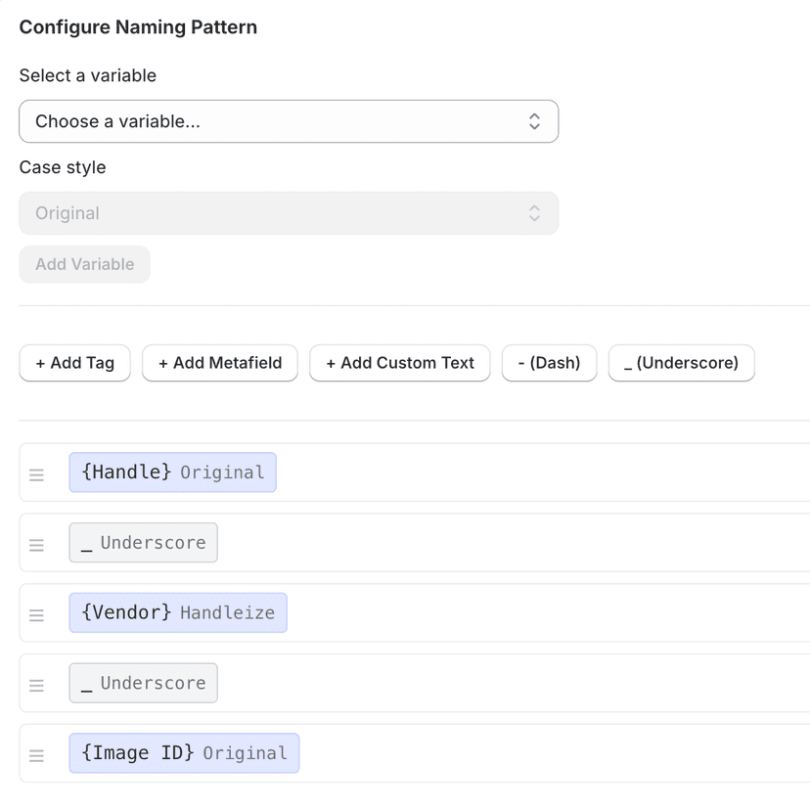Screen dimensions: 810x809
Task: Click the underscore icon inside the Underscore chip
Action: pos(87,542)
